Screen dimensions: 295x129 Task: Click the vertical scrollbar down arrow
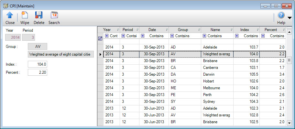click(290, 123)
